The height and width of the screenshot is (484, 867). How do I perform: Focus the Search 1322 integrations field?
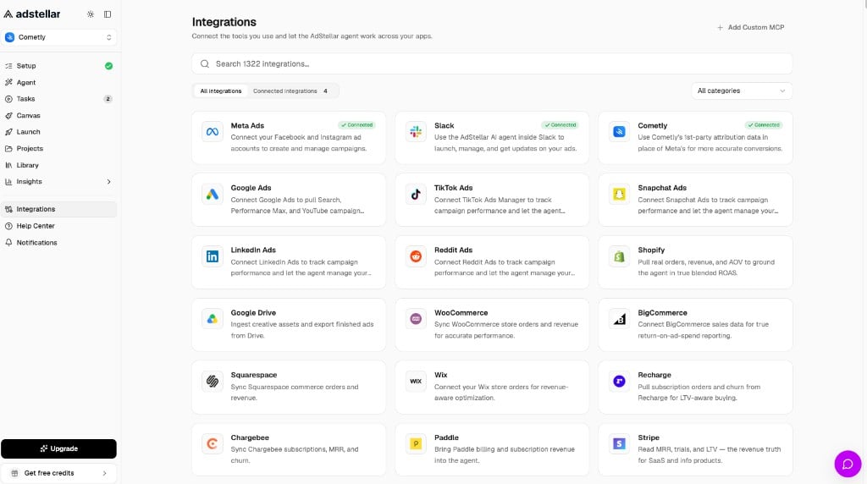(x=492, y=63)
